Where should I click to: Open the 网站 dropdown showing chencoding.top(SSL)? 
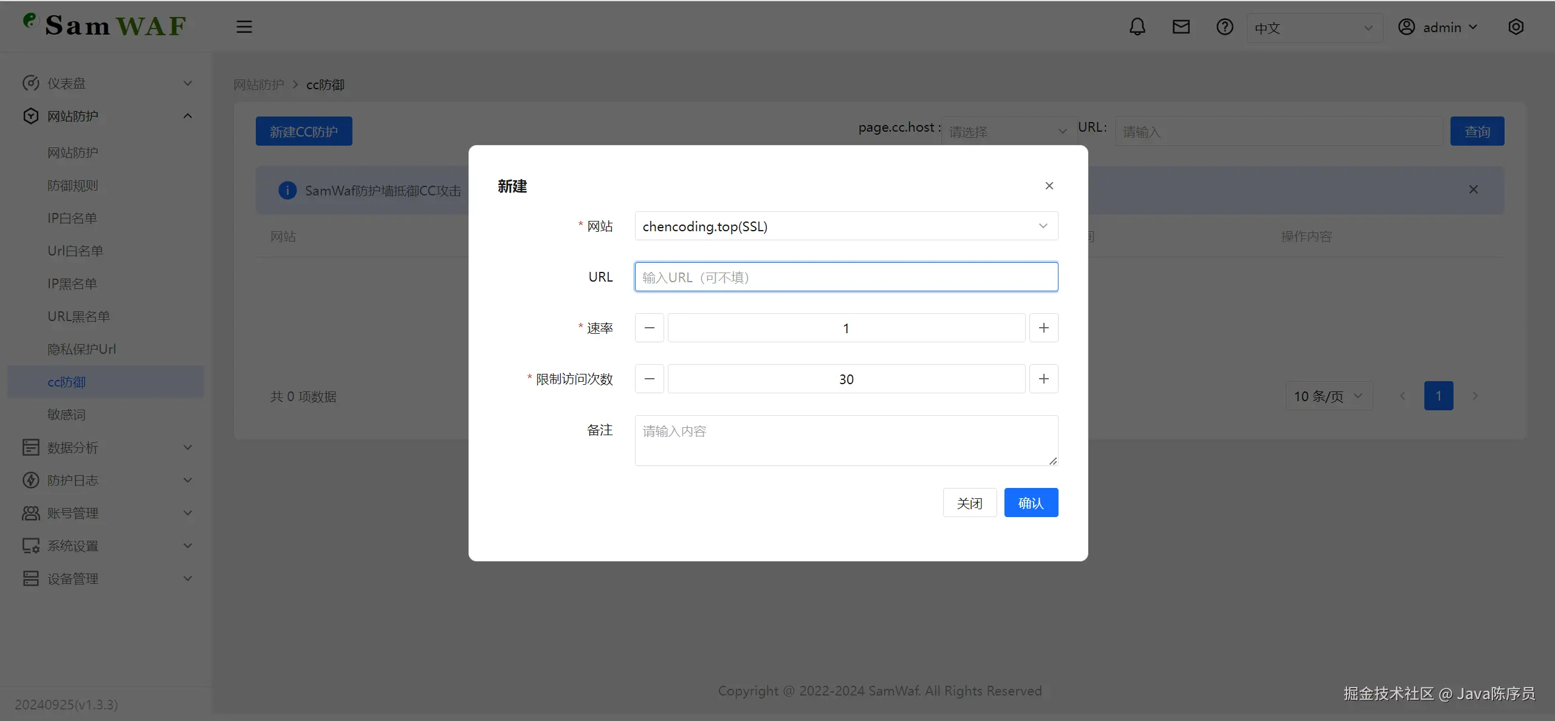(846, 226)
